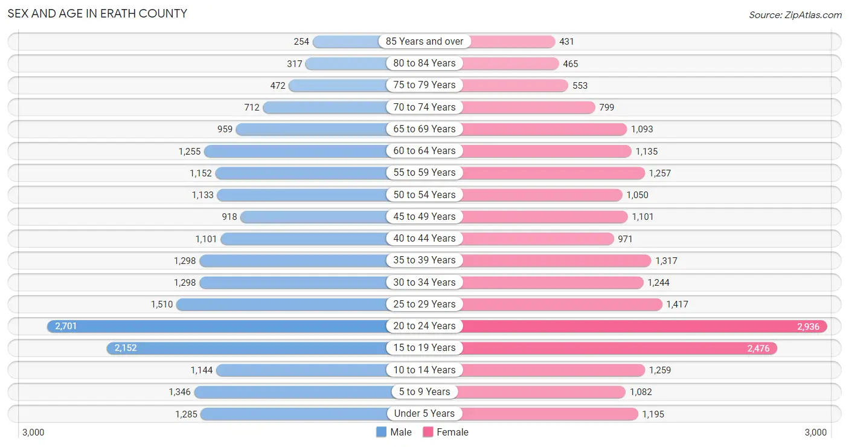Image resolution: width=849 pixels, height=447 pixels.
Task: Click the chart title Sex and Age in Erath County
Action: tap(97, 13)
